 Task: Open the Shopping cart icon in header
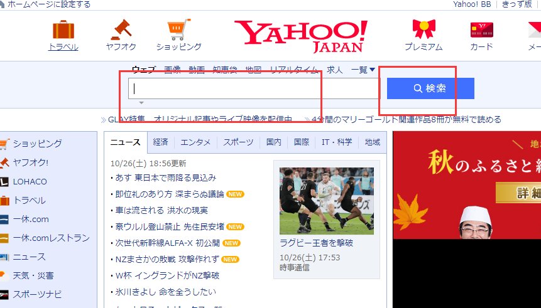pyautogui.click(x=178, y=29)
